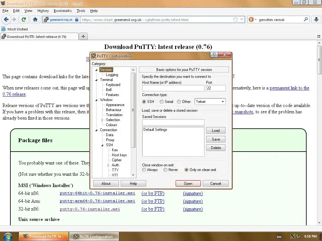
Task: Click the Load session button
Action: point(216,131)
